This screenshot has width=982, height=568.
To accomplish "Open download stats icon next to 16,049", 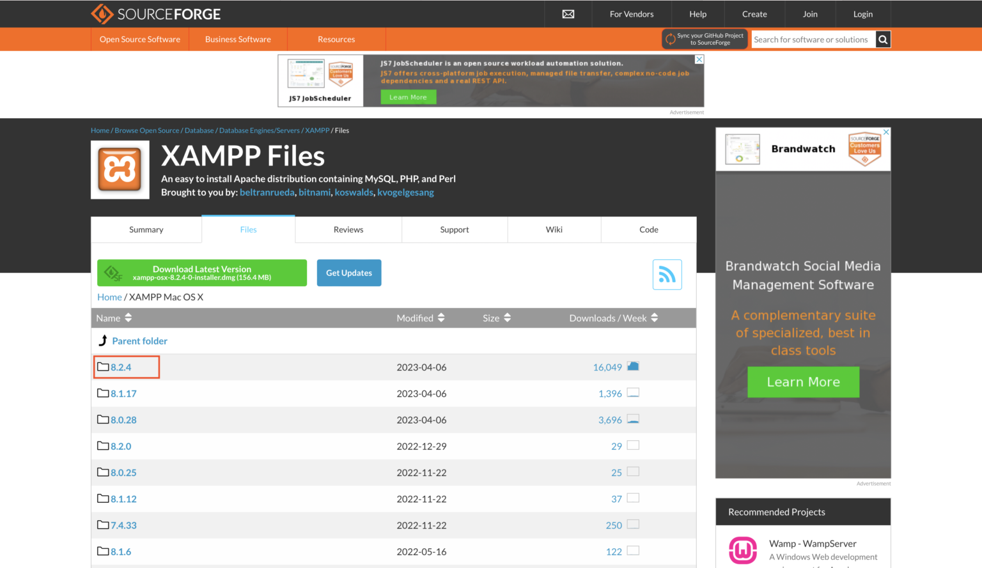I will [633, 365].
